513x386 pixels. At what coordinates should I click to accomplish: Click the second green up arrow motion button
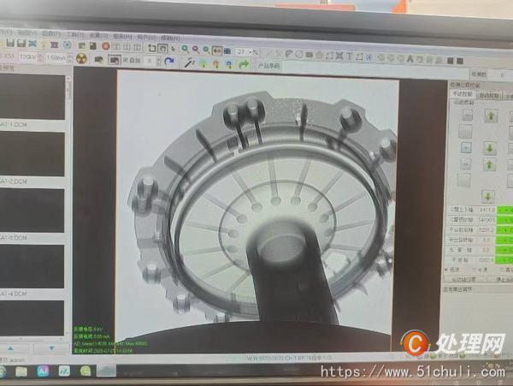(x=489, y=164)
